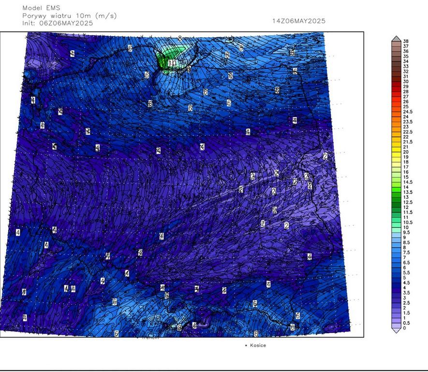
Task: Pick the yellow legend segment between 19 and 20
Action: point(396,155)
